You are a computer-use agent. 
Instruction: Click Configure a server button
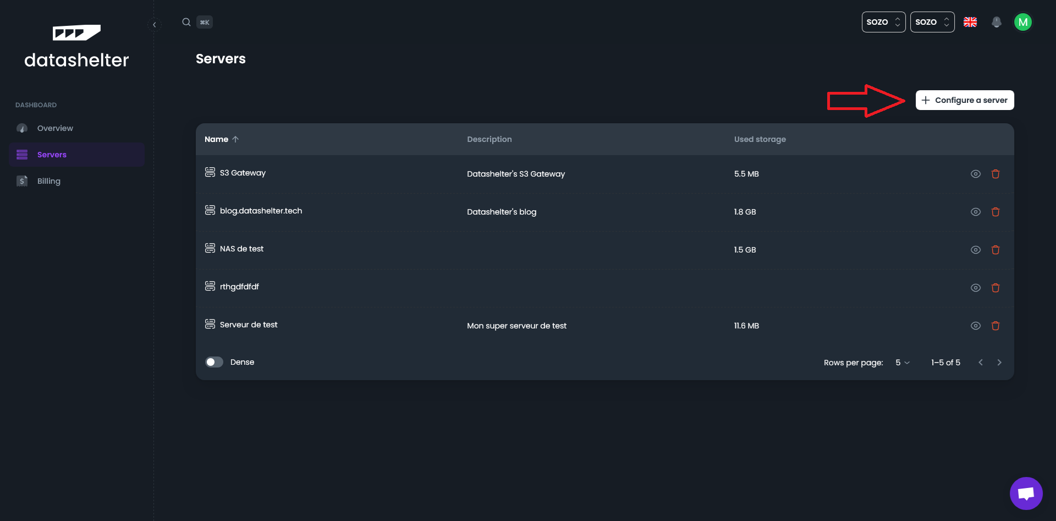tap(964, 100)
